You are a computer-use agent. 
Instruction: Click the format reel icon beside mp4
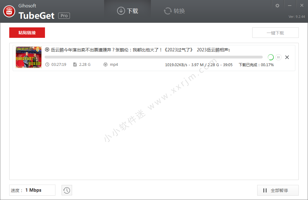(105, 65)
